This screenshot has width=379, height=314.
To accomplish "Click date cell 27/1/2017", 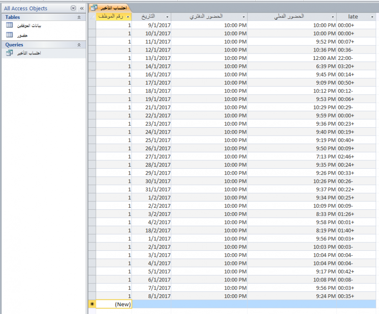I will coord(152,157).
